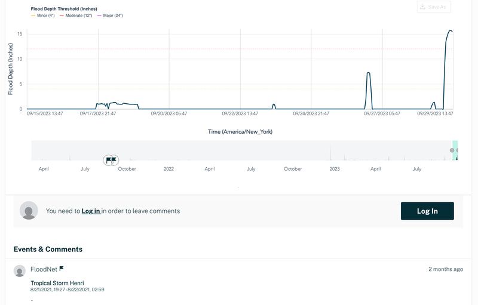Click the gray avatar in the comment box
Screen dimensions: 478x305
tap(29, 211)
